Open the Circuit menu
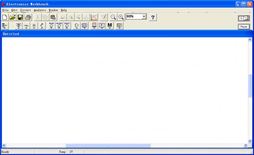This screenshot has width=254, height=155. [x=25, y=10]
